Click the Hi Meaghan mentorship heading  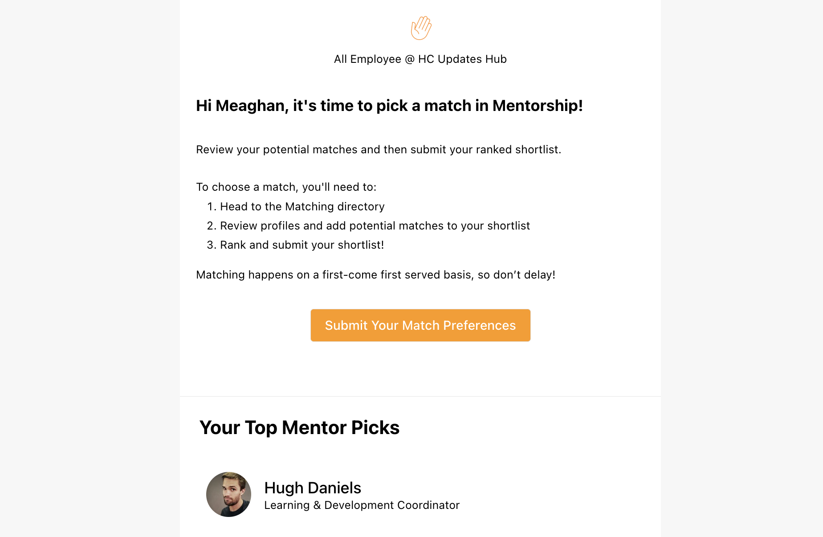389,106
